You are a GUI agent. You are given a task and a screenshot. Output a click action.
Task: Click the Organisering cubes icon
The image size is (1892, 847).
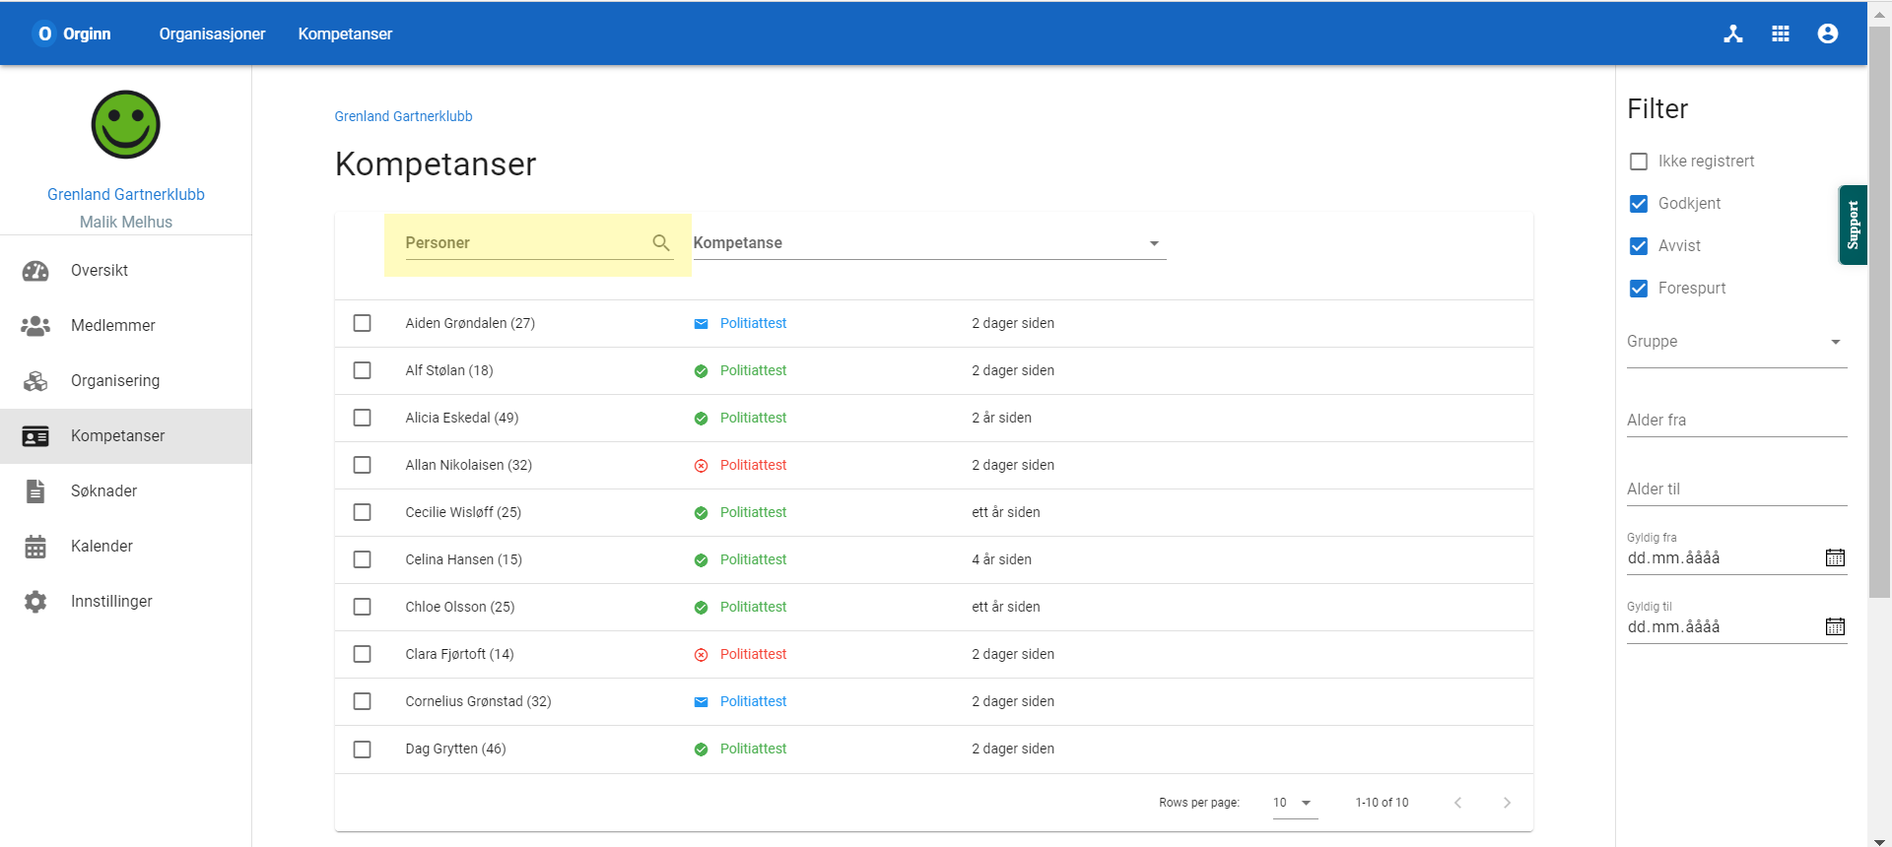pos(35,381)
